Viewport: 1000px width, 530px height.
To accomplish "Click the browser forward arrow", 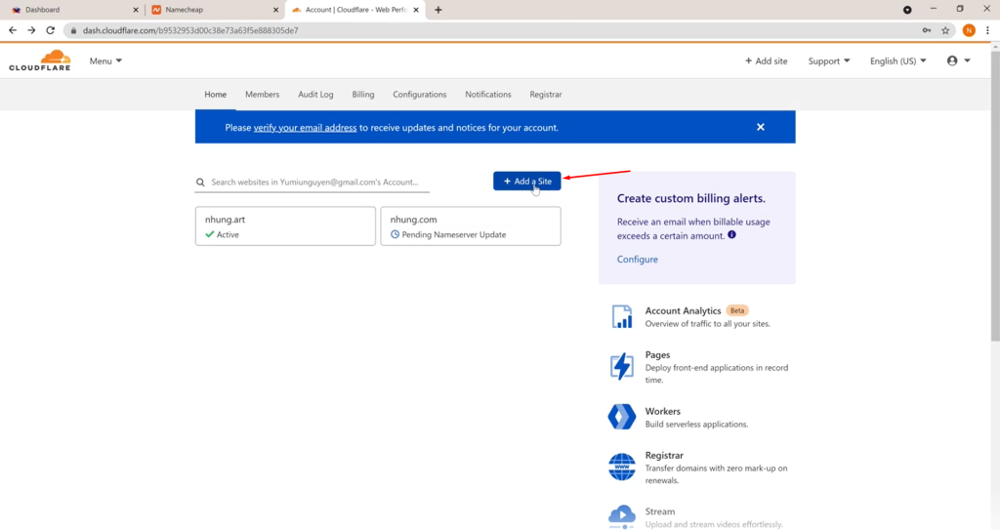I will click(31, 30).
